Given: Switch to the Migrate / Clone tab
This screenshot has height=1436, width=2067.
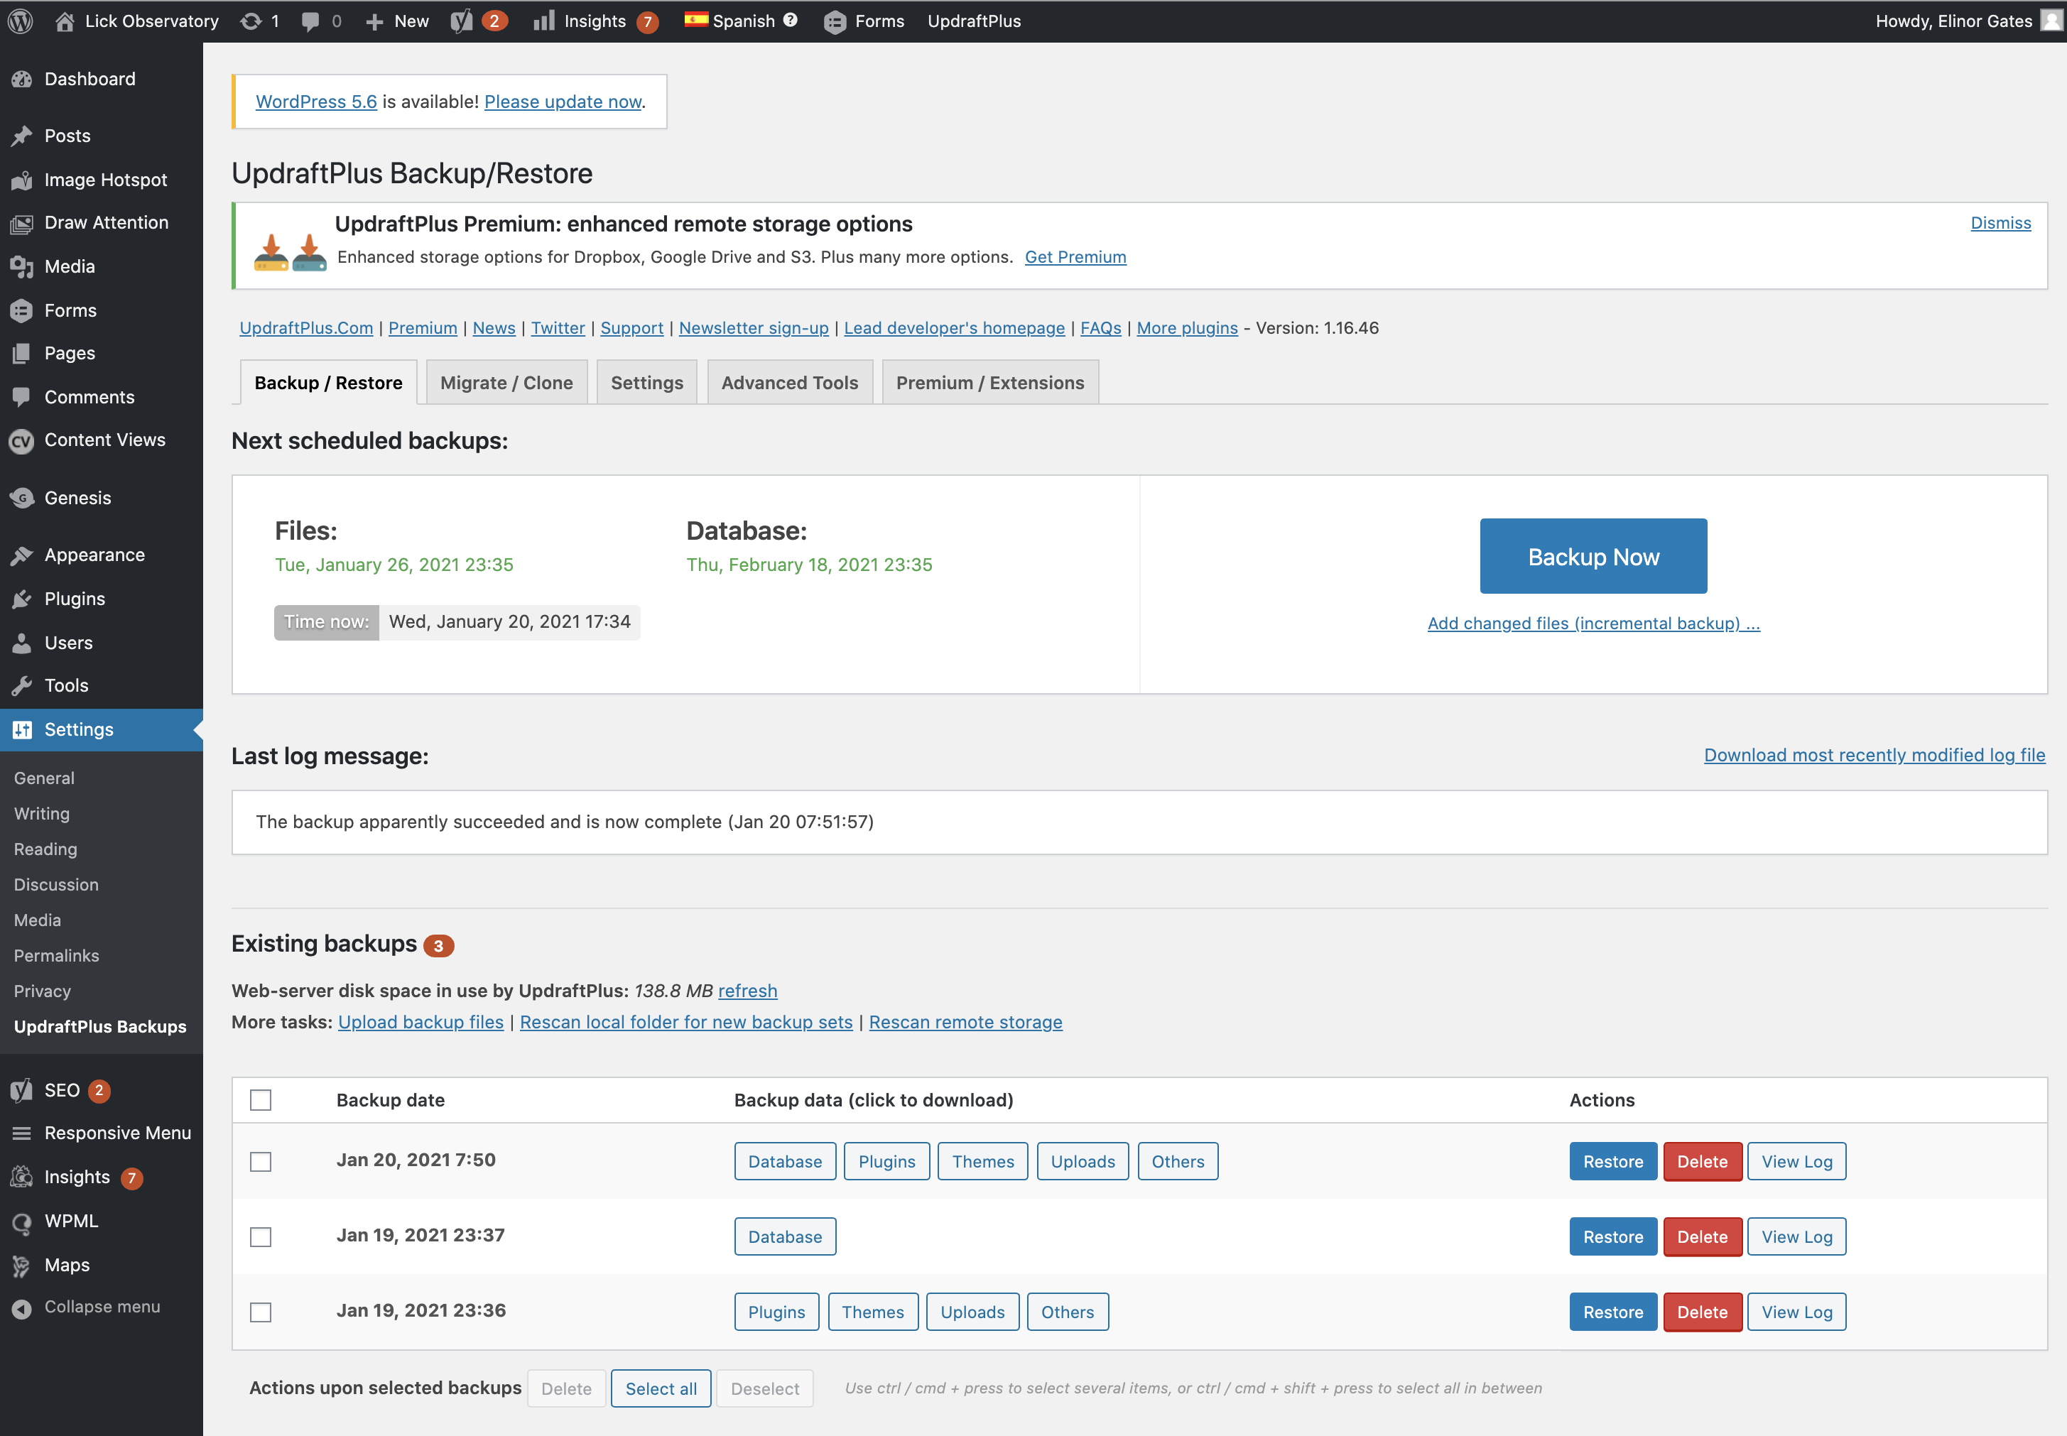Looking at the screenshot, I should (x=506, y=382).
